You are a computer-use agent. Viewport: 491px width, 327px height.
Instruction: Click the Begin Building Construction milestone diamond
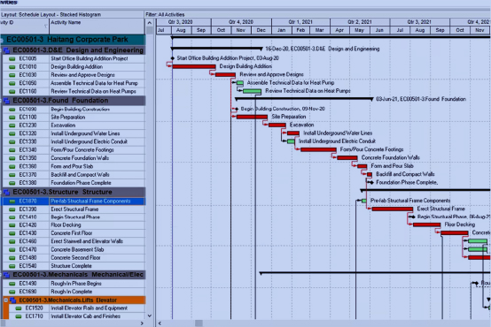coord(237,109)
